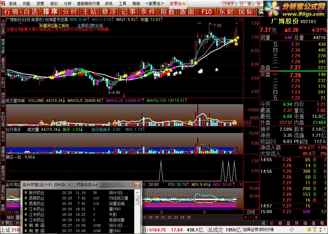Click the 悬浮 toolbar button
This screenshot has height=234, width=328.
pos(109,12)
